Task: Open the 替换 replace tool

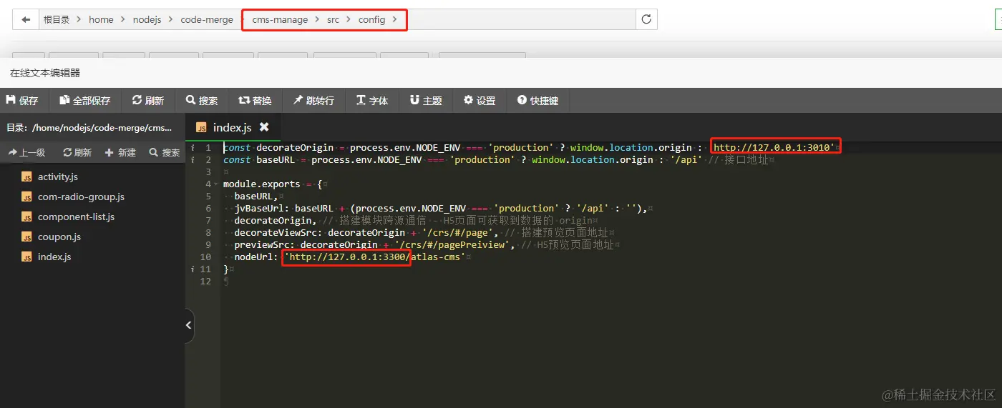Action: (x=256, y=101)
